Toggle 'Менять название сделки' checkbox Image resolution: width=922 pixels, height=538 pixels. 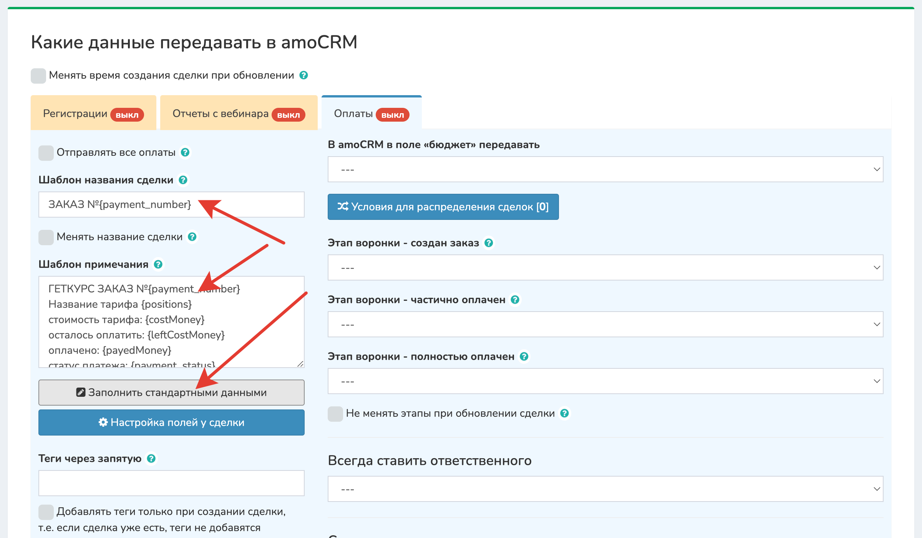pos(46,237)
